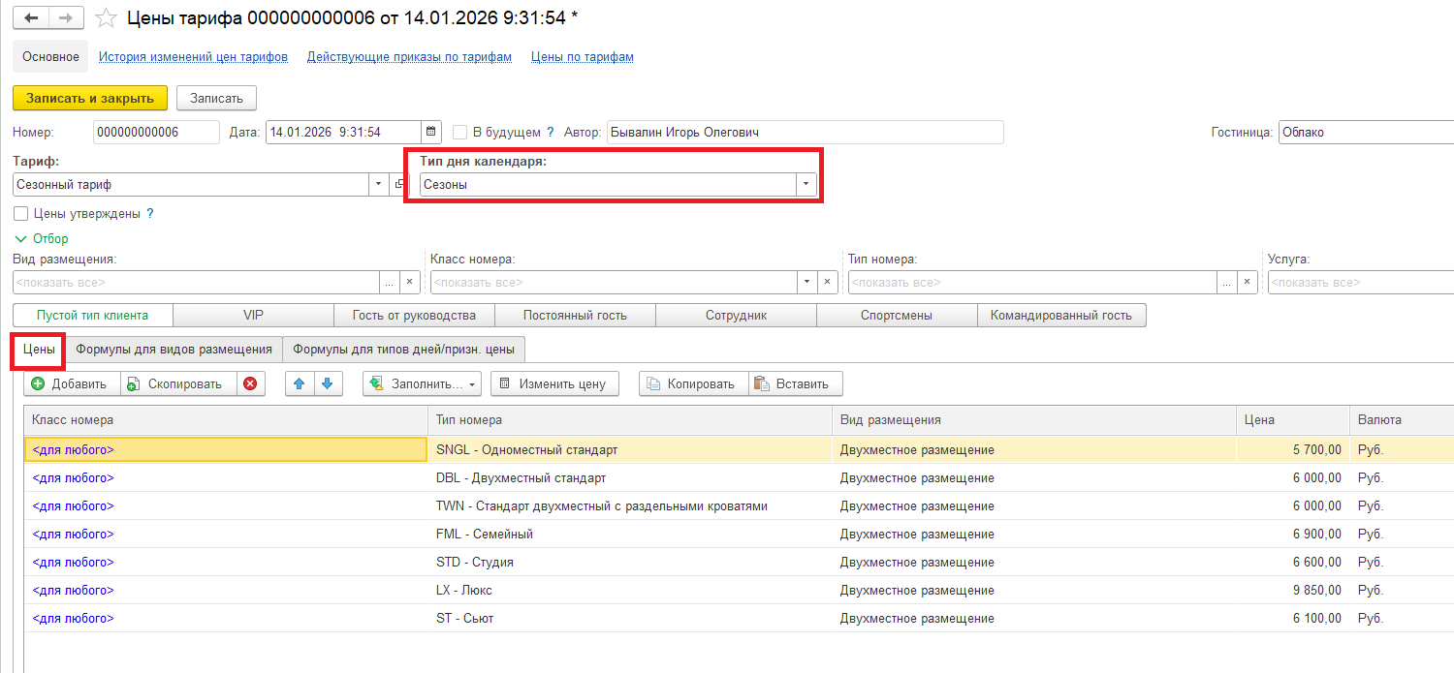Open the selected tariff with the open icon
1454x673 pixels.
[x=399, y=184]
